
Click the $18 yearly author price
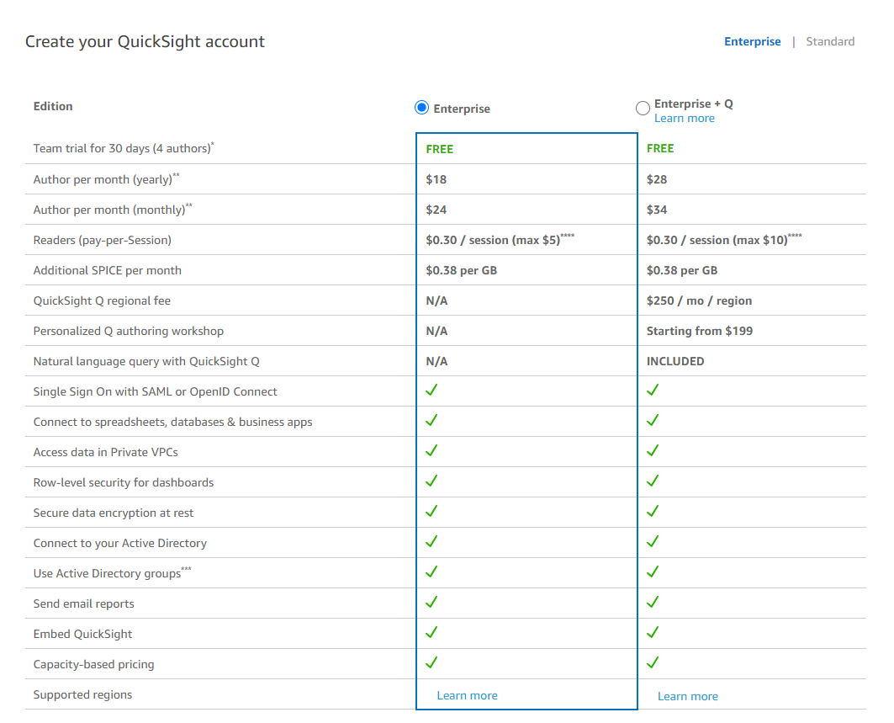click(x=436, y=180)
